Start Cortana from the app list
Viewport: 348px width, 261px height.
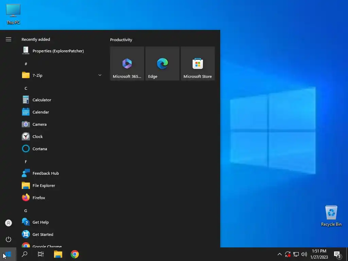click(62, 149)
